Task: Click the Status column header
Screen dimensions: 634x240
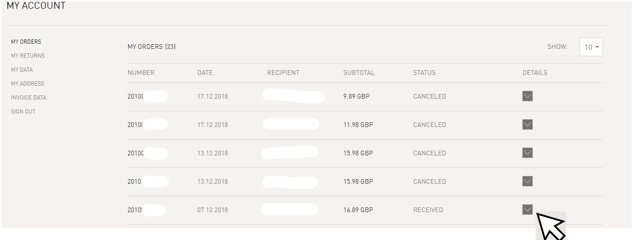Action: coord(424,73)
